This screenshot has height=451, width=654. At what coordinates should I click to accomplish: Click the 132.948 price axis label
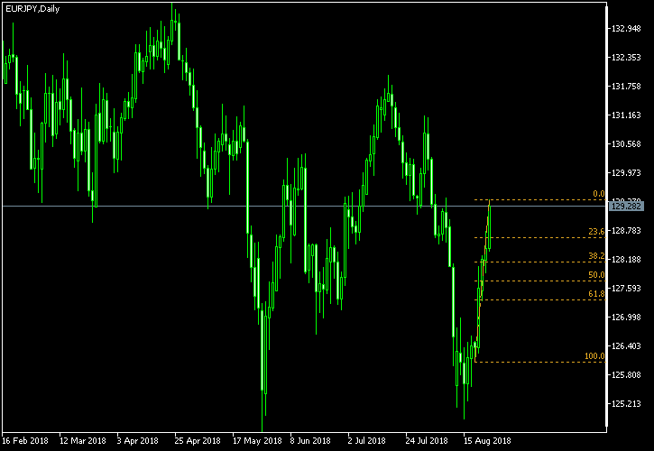coord(626,29)
